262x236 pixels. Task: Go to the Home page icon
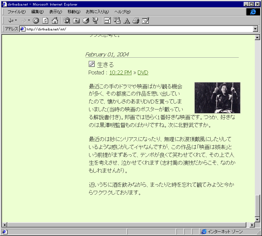(x=55, y=20)
